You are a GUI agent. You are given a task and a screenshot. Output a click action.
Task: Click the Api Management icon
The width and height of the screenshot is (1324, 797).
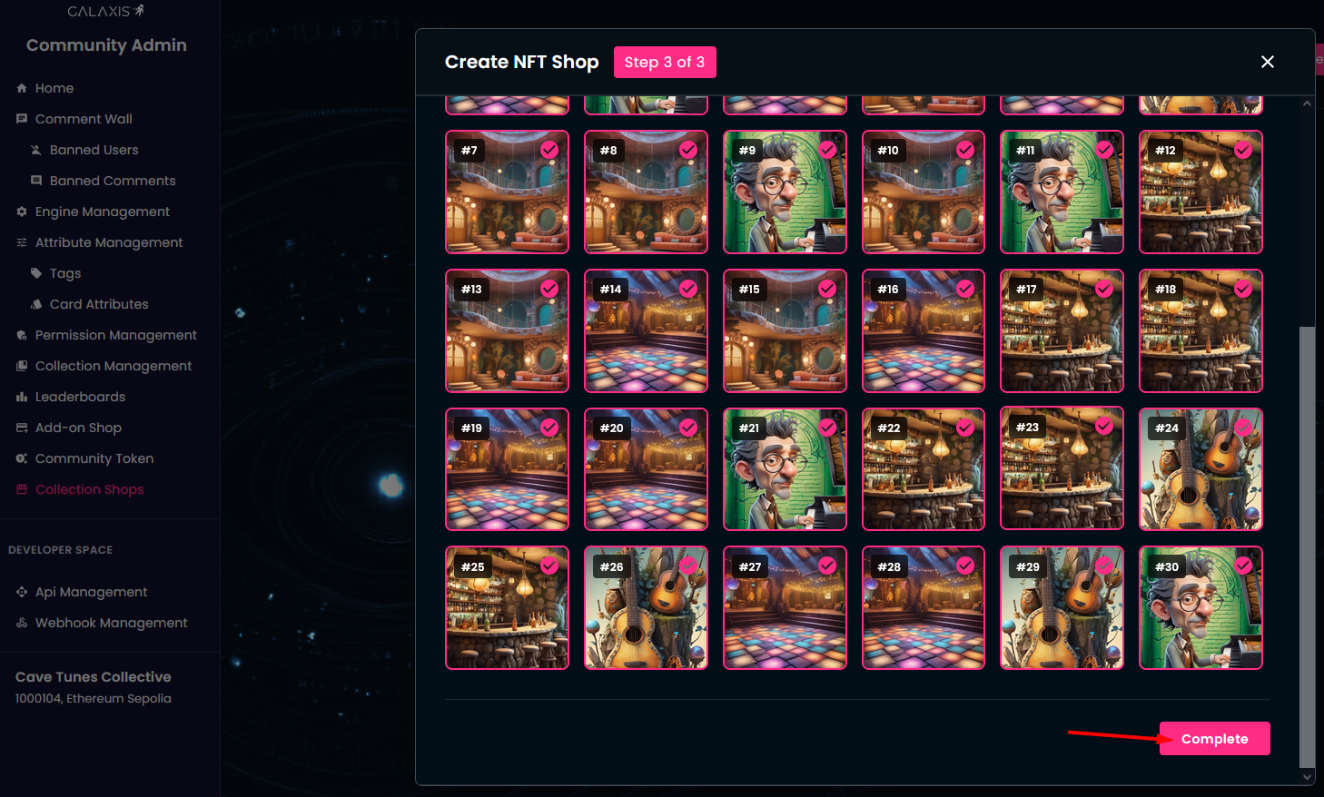click(x=22, y=592)
